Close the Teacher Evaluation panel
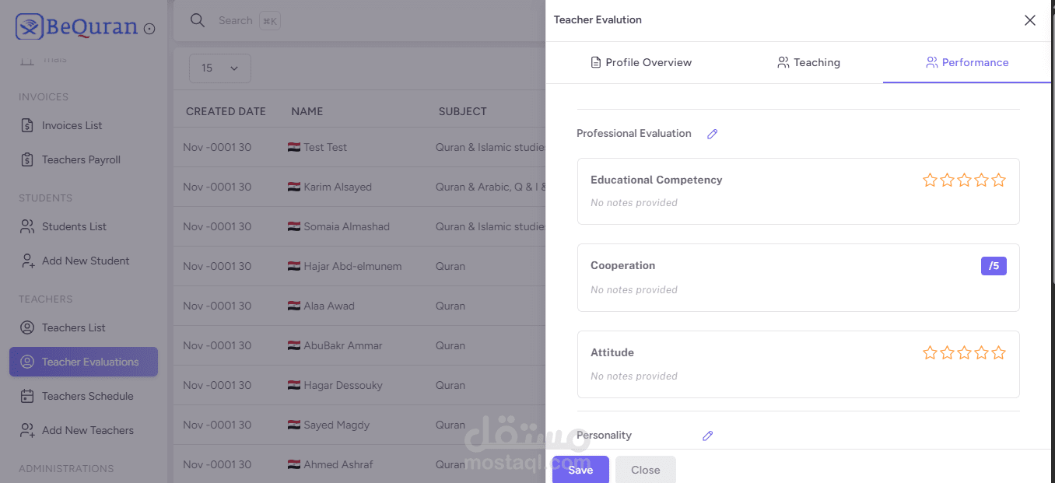 point(1029,20)
